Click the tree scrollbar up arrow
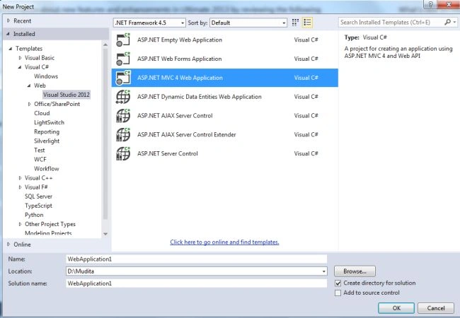The height and width of the screenshot is (318, 460). [105, 45]
